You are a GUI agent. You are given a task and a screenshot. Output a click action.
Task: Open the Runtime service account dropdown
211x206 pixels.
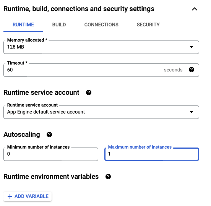pyautogui.click(x=101, y=112)
